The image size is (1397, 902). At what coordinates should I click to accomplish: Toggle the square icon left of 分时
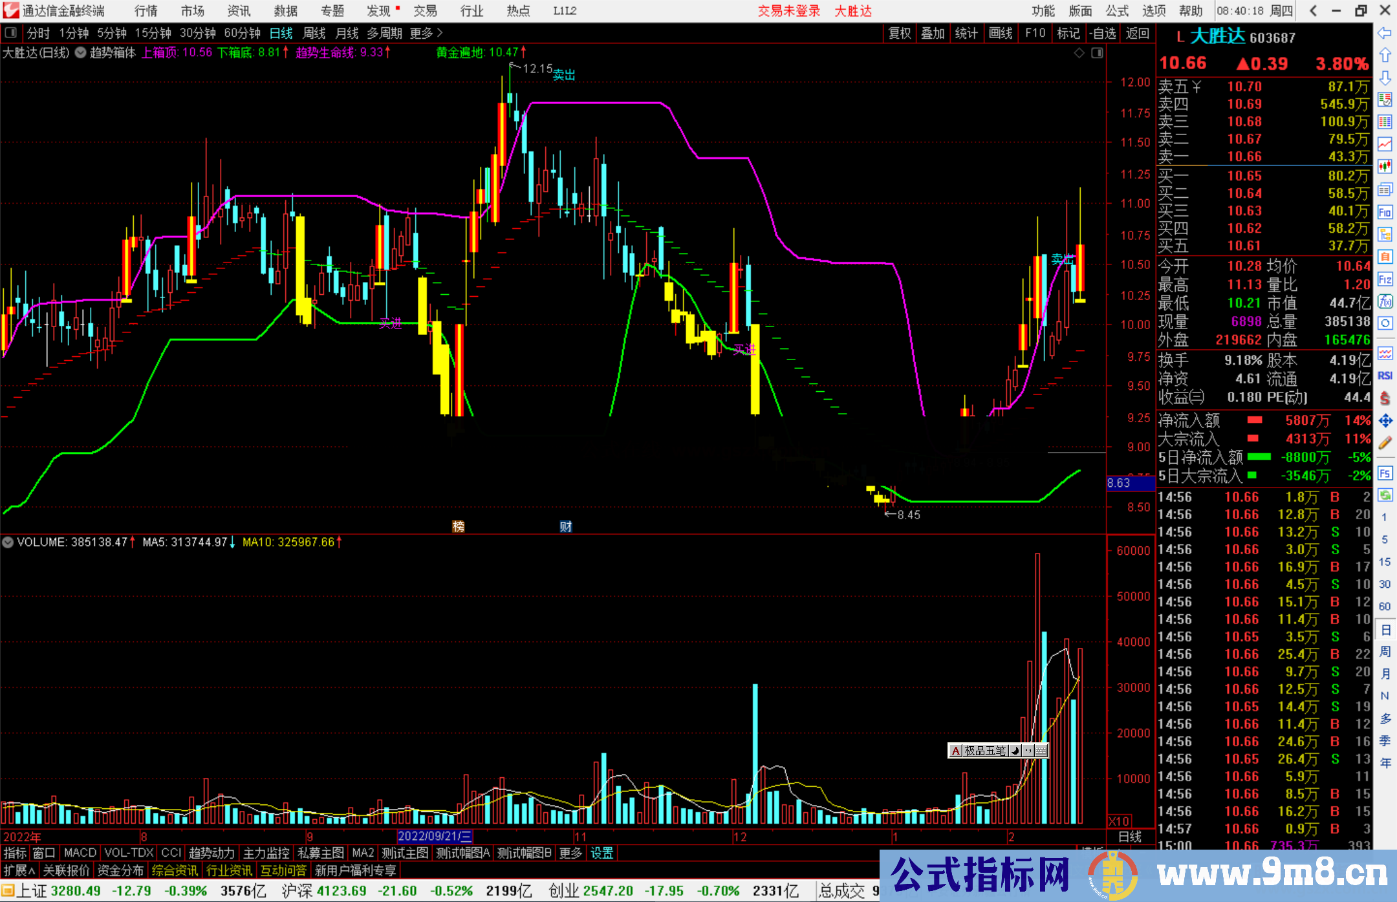pyautogui.click(x=11, y=32)
